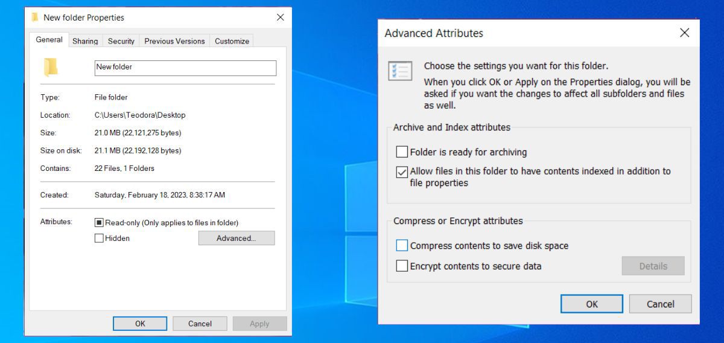The height and width of the screenshot is (343, 724).
Task: Select the Customize tab
Action: (232, 41)
